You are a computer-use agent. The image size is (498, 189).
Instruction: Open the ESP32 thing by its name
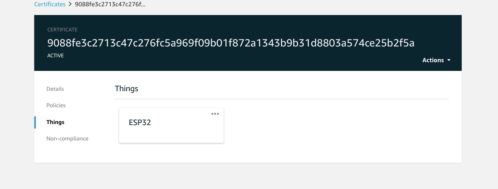pyautogui.click(x=140, y=123)
